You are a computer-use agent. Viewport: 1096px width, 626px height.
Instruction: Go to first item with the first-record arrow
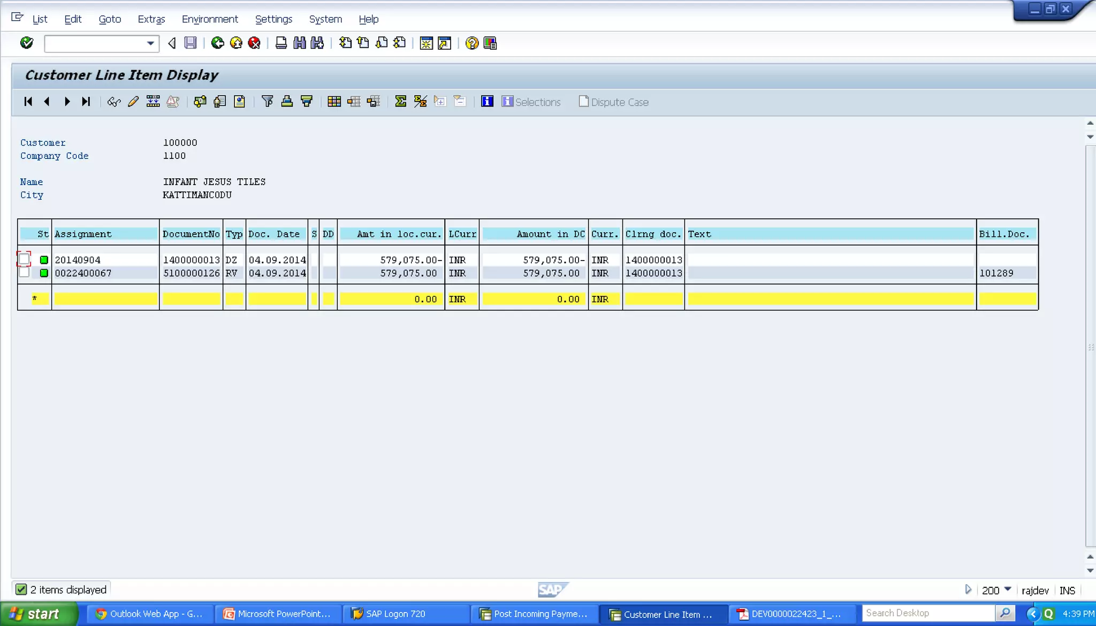(x=28, y=102)
